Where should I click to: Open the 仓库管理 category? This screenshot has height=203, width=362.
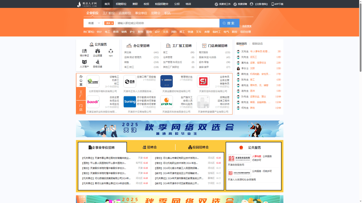(168, 57)
